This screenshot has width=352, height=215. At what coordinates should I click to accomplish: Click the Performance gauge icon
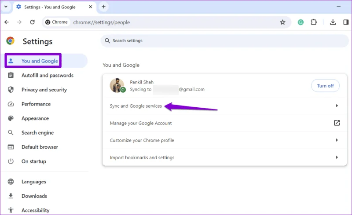coord(11,104)
